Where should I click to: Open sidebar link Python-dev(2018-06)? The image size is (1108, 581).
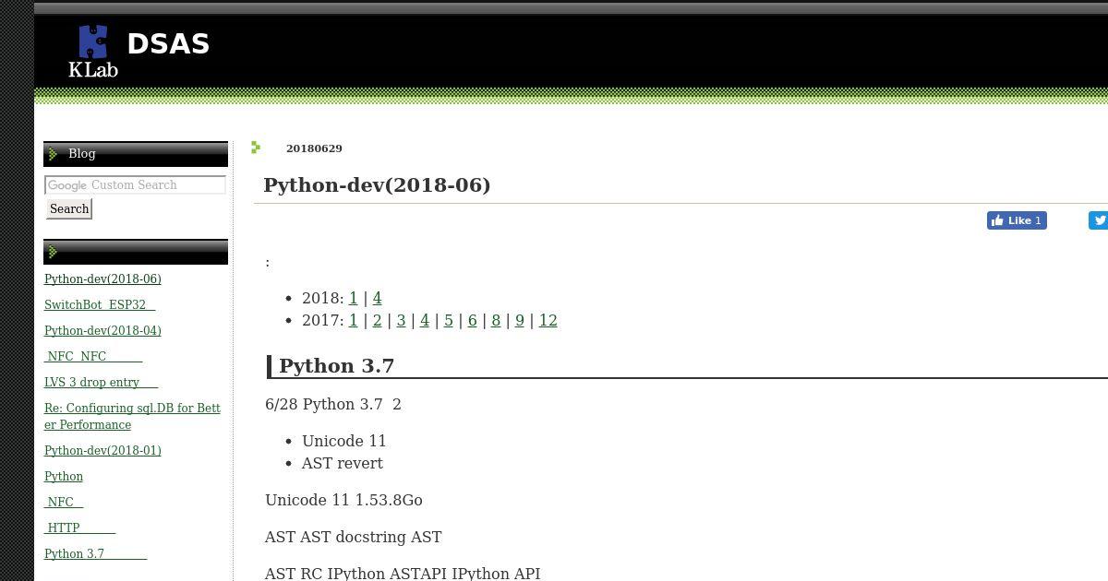pos(102,279)
